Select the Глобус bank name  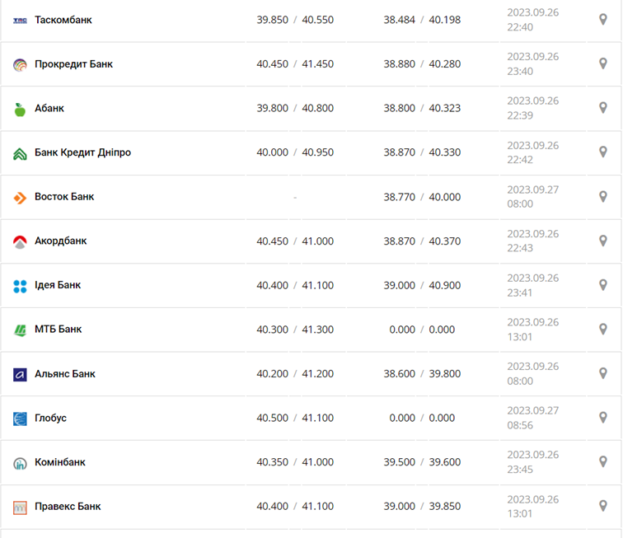click(x=50, y=418)
